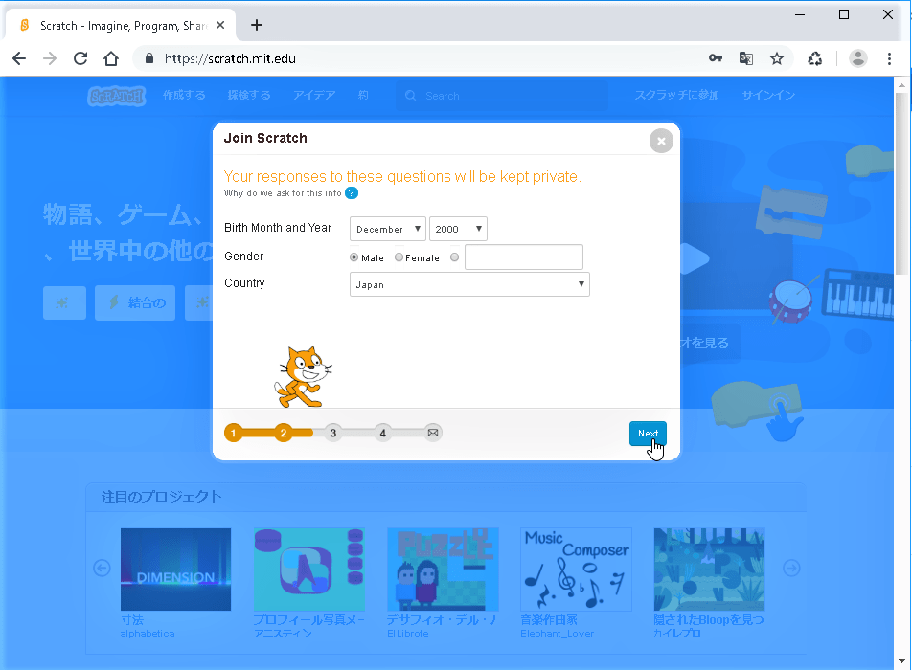Viewport: 912px width, 670px height.
Task: Close the Scratch browser tab
Action: tap(220, 25)
